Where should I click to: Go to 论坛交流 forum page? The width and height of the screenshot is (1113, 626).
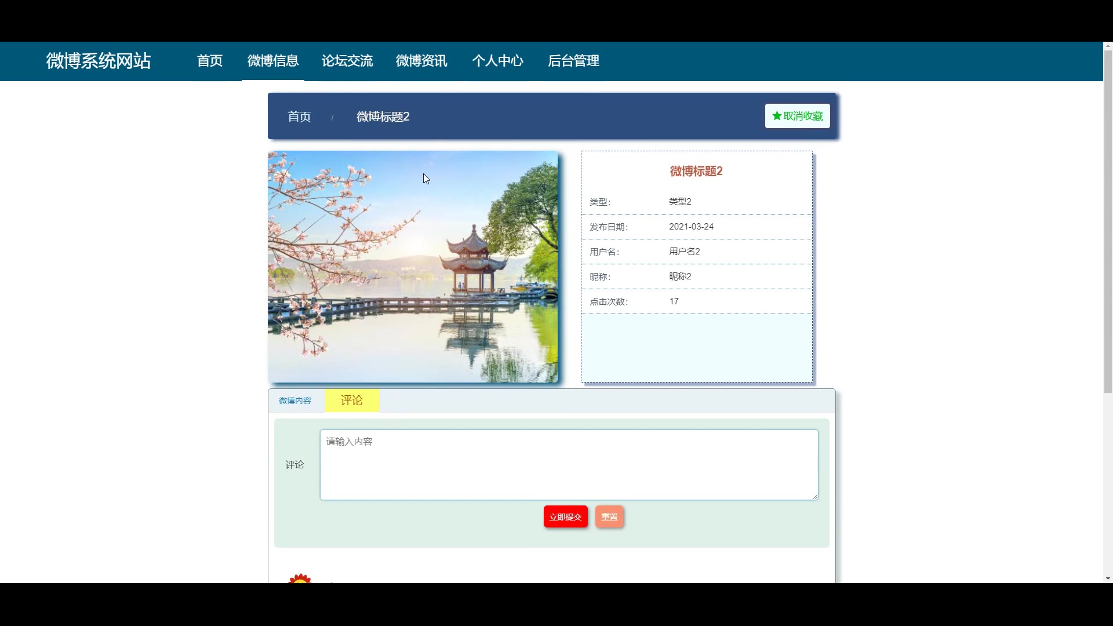[347, 61]
